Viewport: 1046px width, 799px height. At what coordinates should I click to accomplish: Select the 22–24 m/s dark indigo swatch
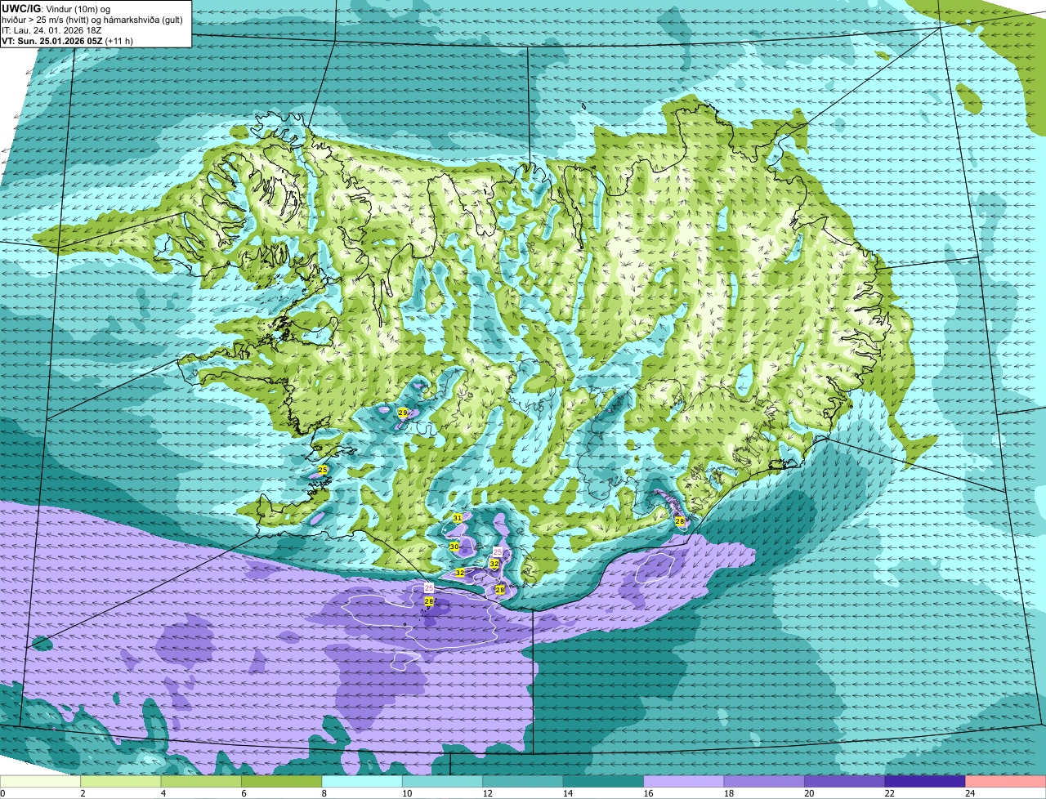(x=925, y=782)
